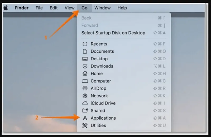The width and height of the screenshot is (211, 137).
Task: Open the Finder menu
Action: coord(22,8)
